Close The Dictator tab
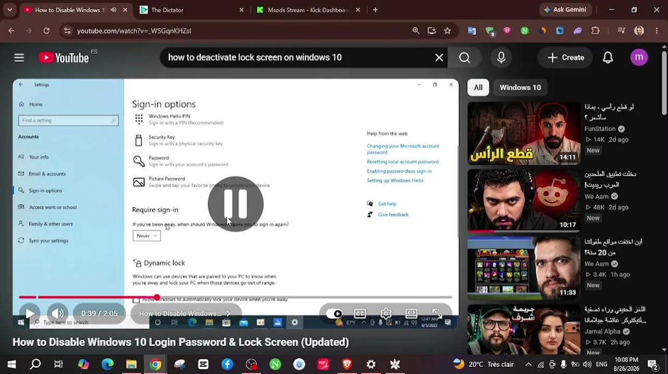 tap(241, 10)
